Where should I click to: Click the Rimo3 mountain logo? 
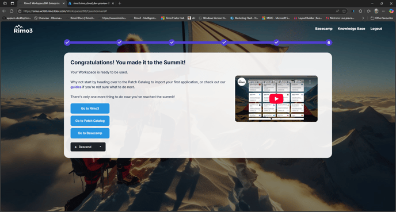23,29
